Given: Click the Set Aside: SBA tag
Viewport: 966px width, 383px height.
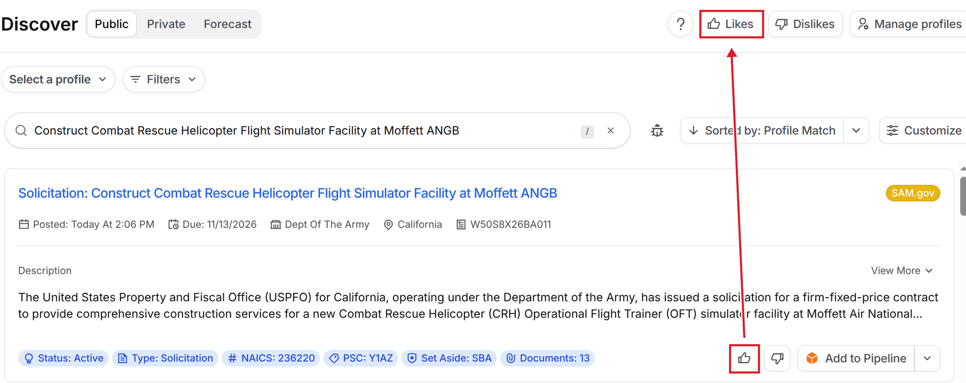Looking at the screenshot, I should coord(449,358).
